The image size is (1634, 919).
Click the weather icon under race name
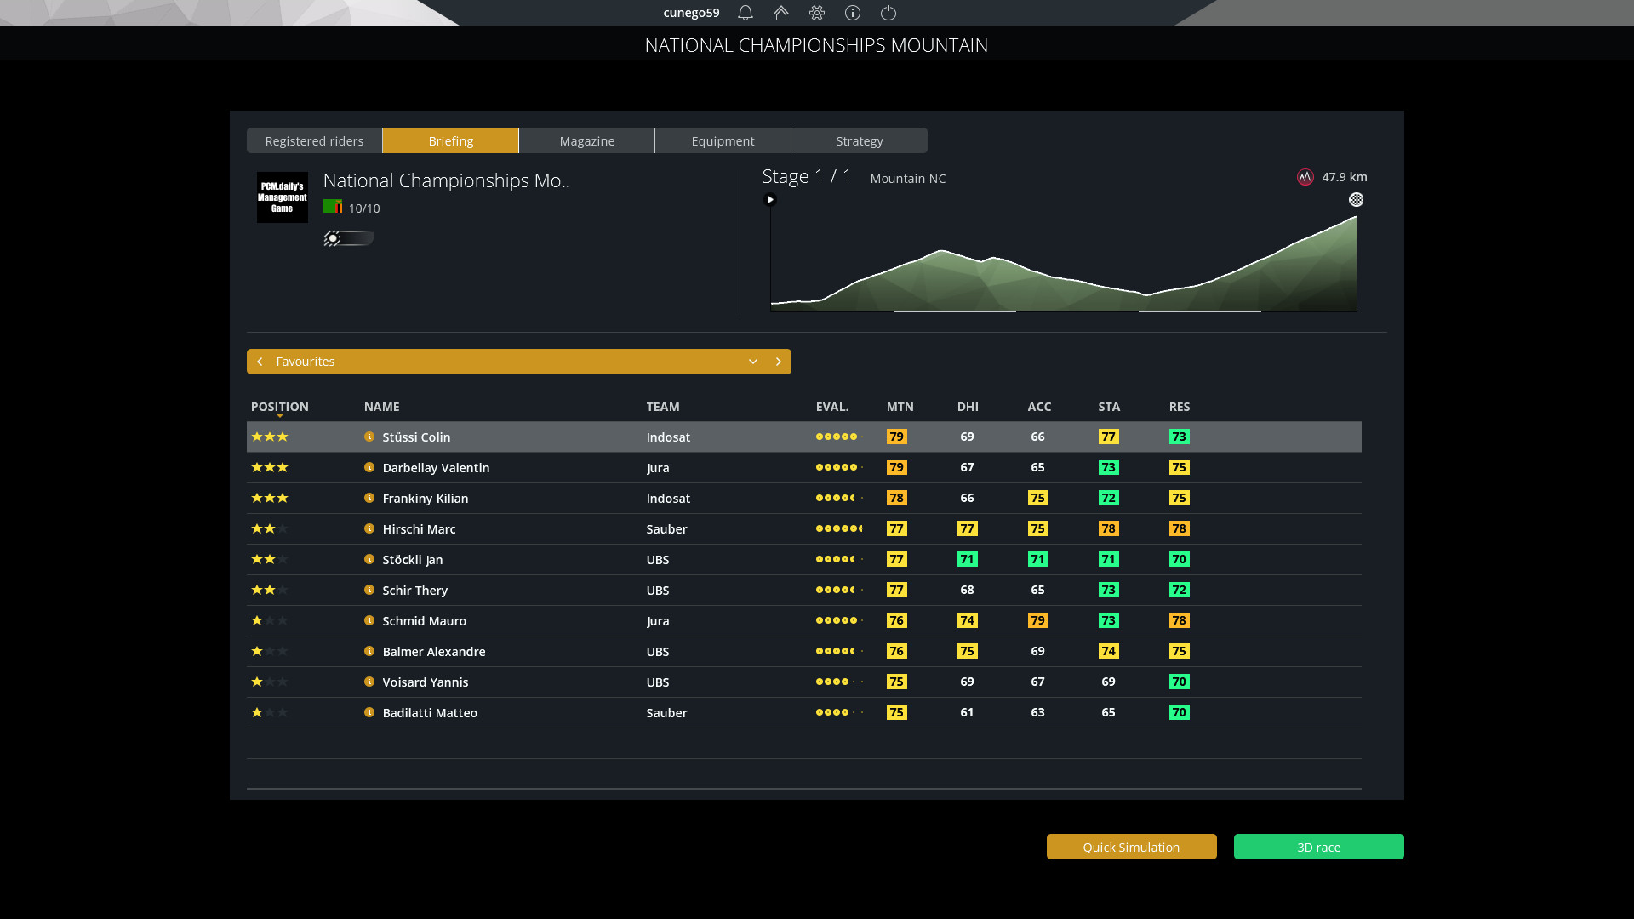click(x=348, y=238)
